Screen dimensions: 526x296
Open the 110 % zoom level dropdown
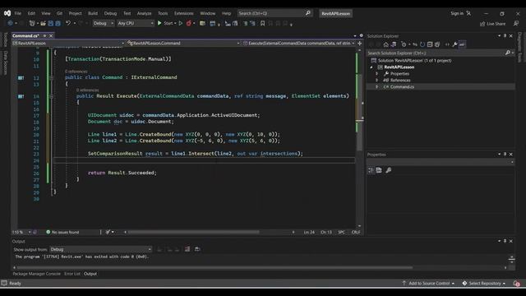(x=30, y=232)
